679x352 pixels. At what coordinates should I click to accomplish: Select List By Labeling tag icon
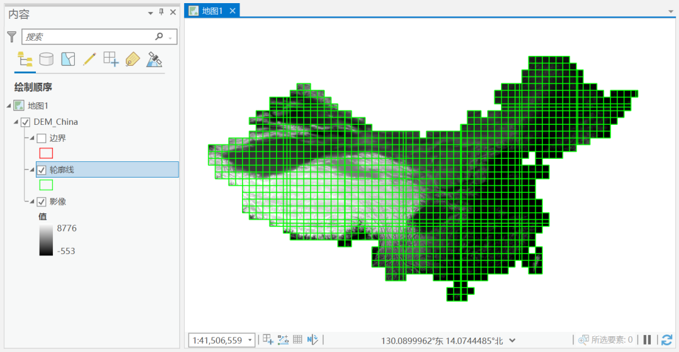point(132,60)
